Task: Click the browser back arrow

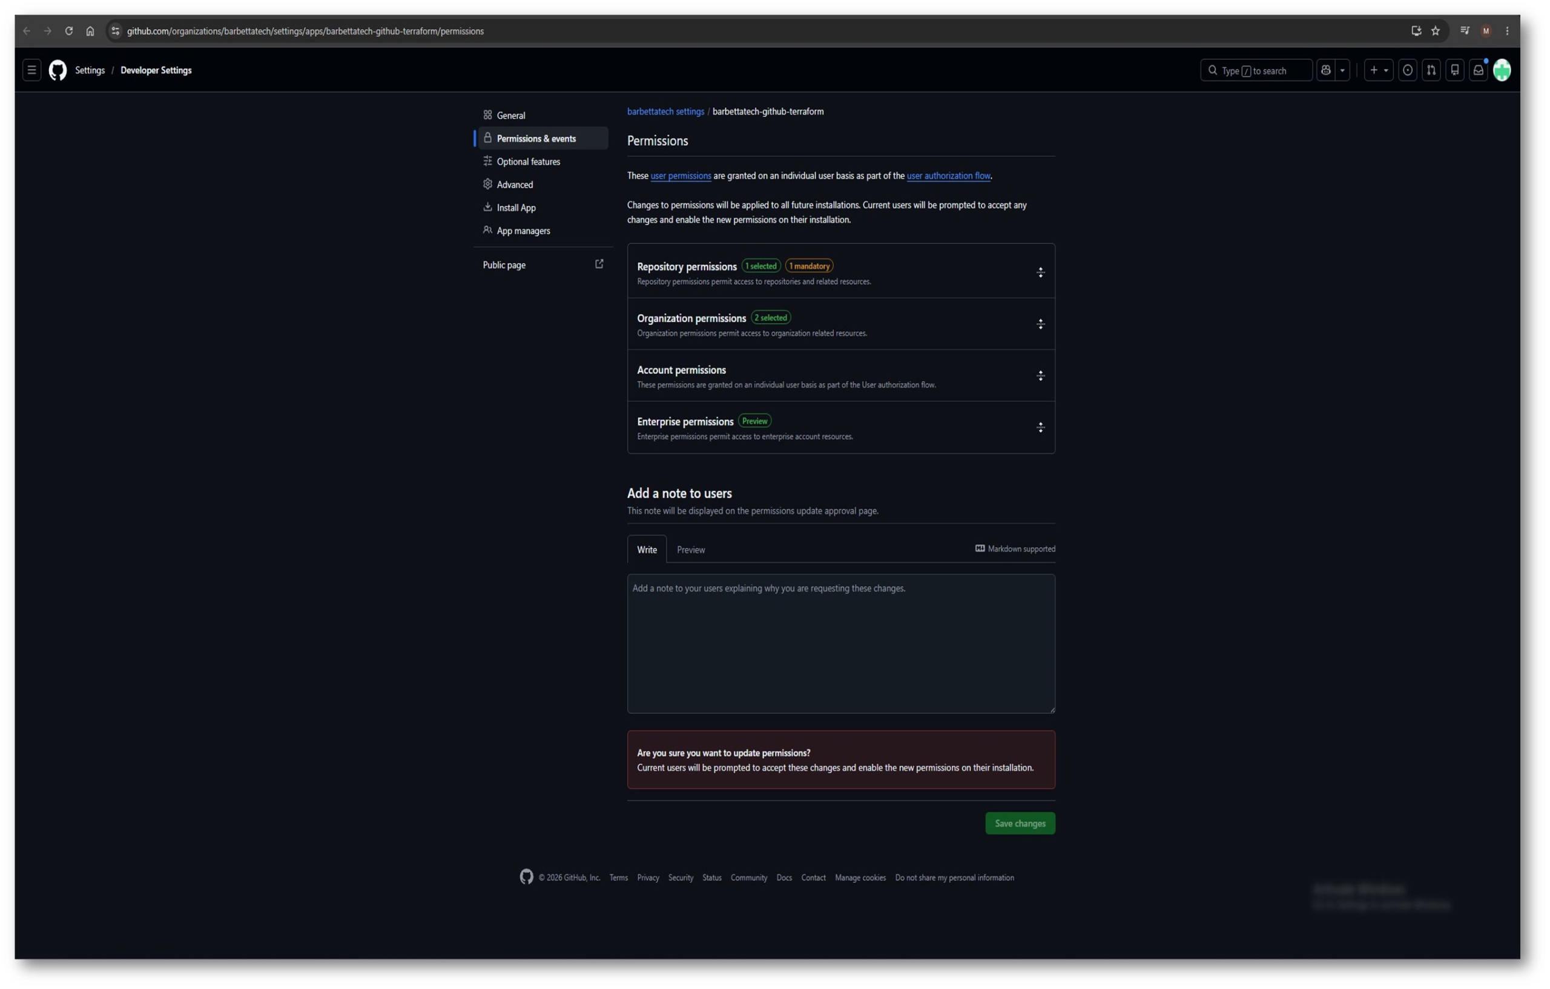Action: pyautogui.click(x=27, y=31)
